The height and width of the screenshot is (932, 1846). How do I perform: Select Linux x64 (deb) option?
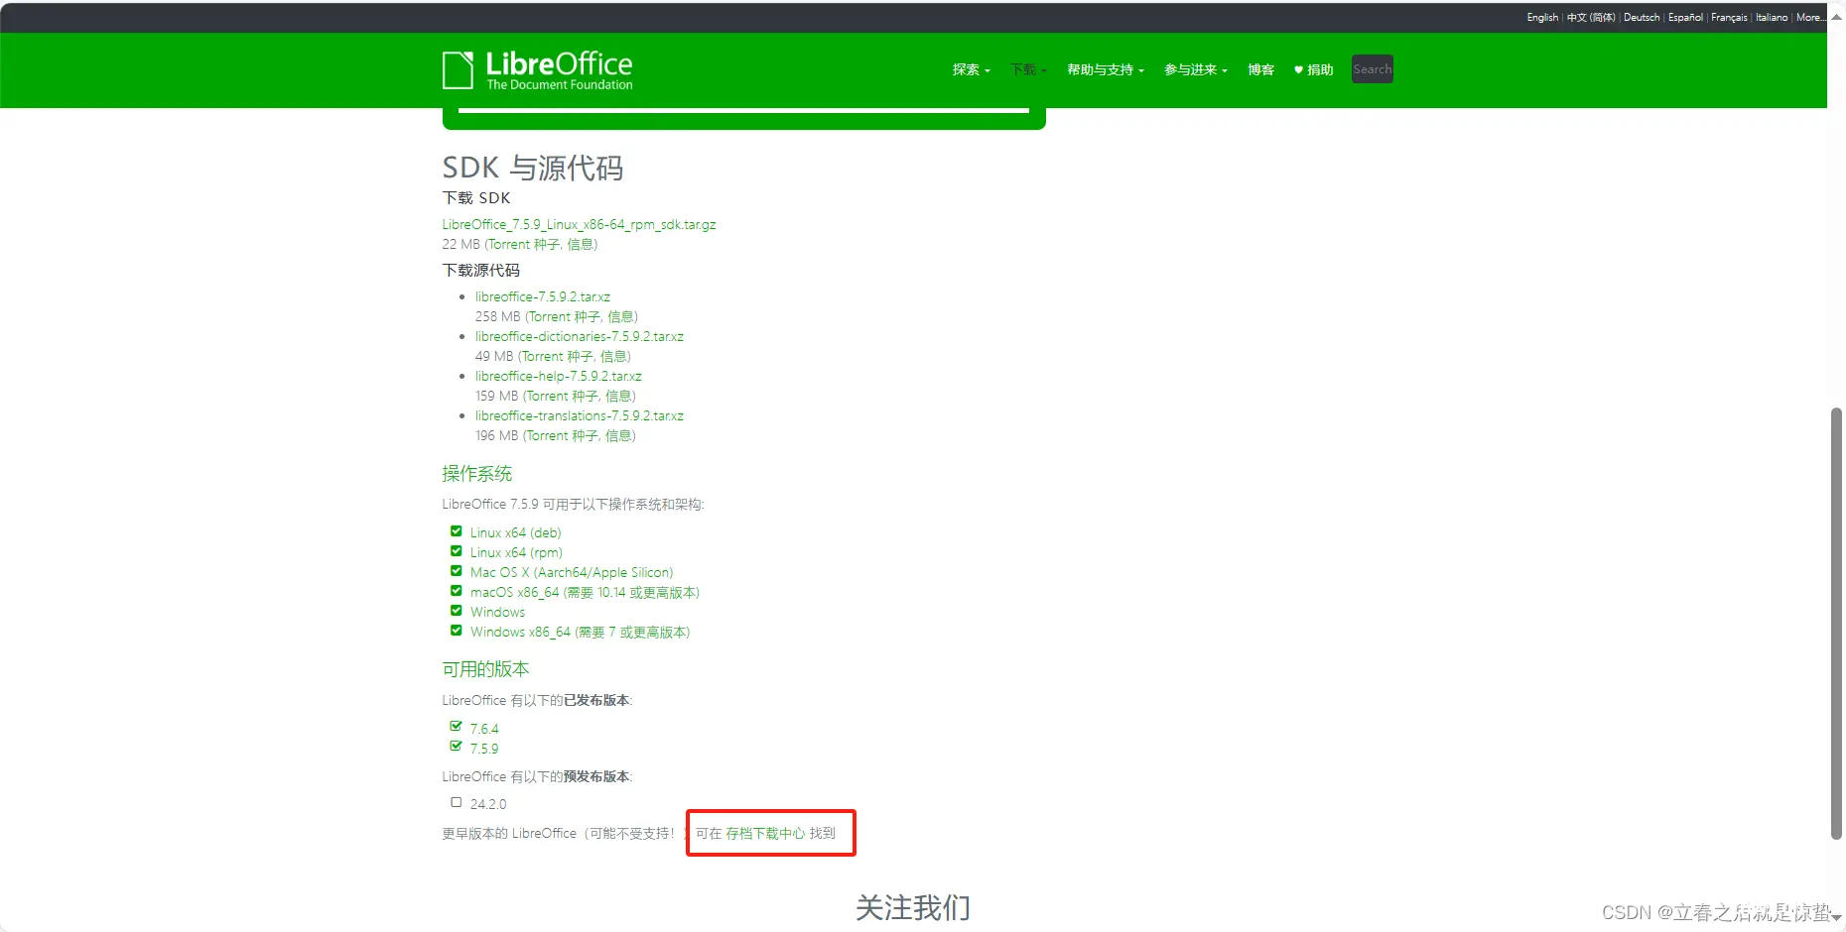tap(515, 532)
